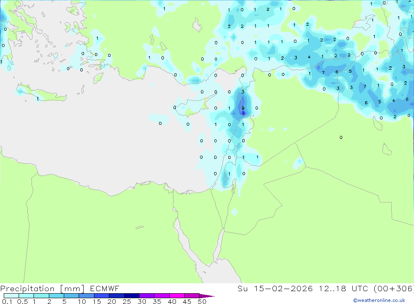Screen dimensions: 414x304
Task: Click the legend label 25
Action: [127, 302]
